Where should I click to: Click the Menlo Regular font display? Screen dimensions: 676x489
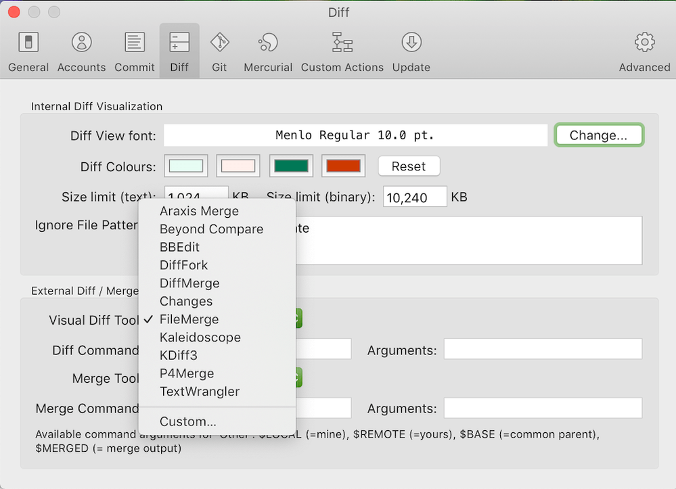(x=356, y=135)
